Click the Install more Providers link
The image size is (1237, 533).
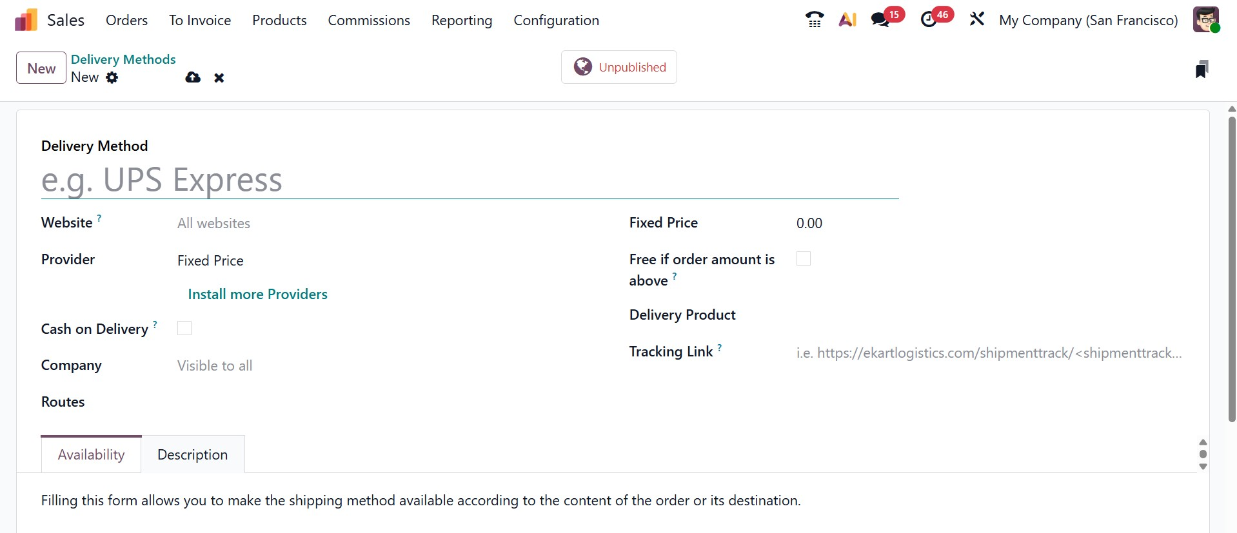tap(257, 295)
